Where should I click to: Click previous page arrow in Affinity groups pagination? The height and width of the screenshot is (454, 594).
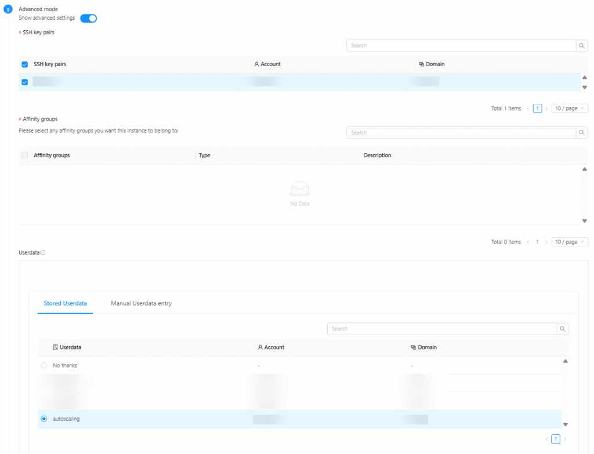click(x=528, y=242)
